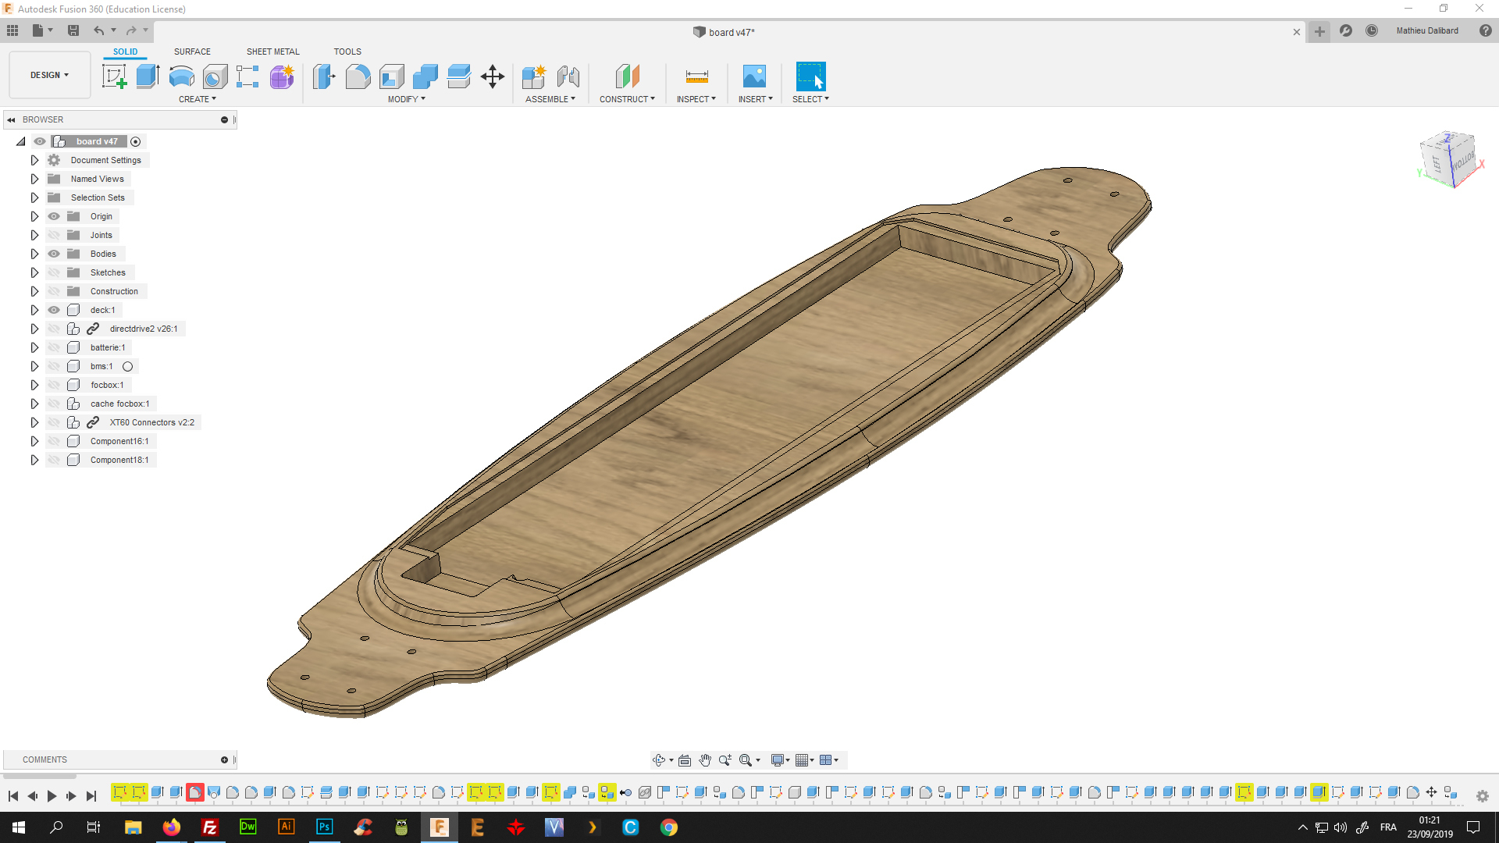The image size is (1499, 843).
Task: Show the Sketches folder
Action: pos(54,272)
